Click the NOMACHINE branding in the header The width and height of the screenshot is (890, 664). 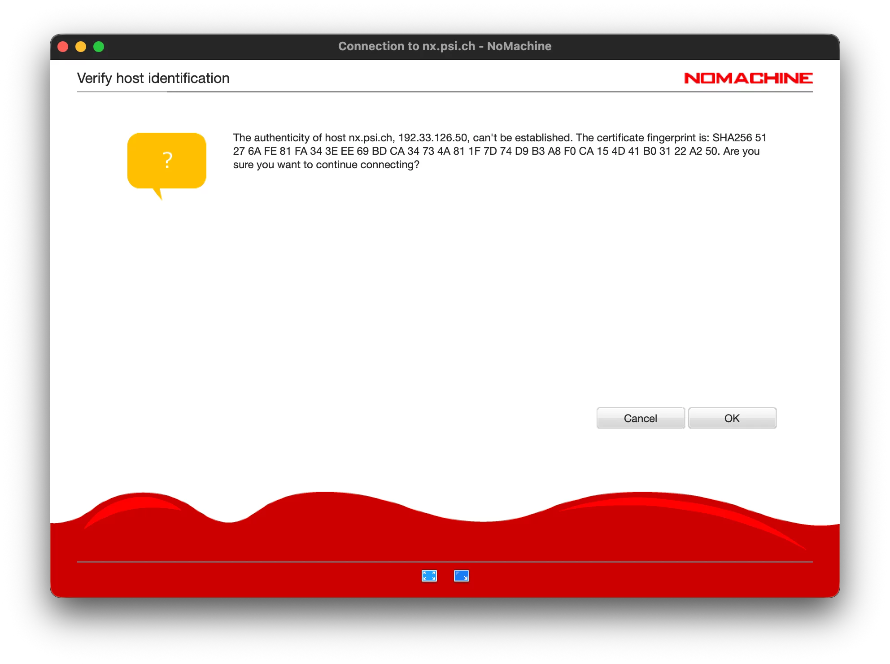pyautogui.click(x=748, y=78)
